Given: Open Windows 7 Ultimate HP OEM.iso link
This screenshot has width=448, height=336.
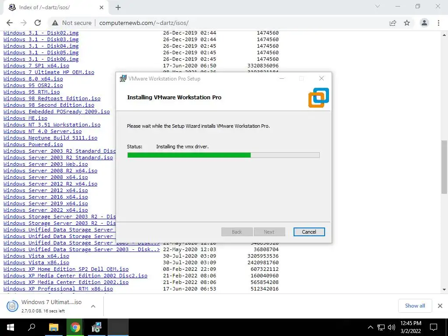Looking at the screenshot, I should point(49,72).
